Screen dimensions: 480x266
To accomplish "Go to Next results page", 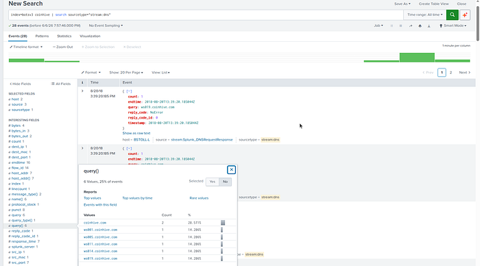I will [x=465, y=73].
